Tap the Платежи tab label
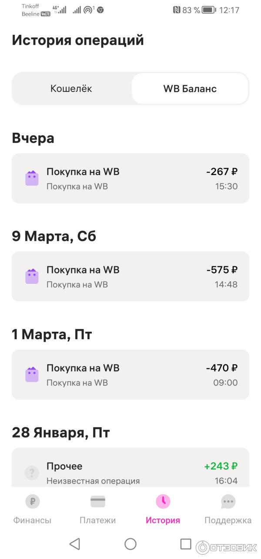 (98, 520)
